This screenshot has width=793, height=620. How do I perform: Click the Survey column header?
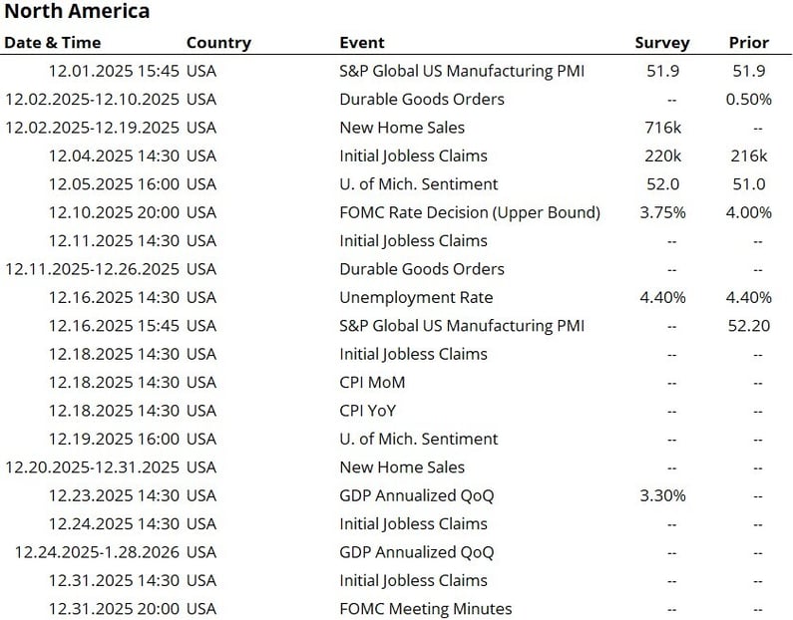click(661, 43)
